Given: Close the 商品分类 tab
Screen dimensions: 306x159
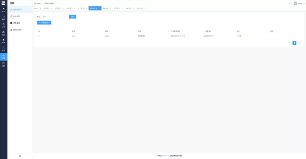Looking at the screenshot, I should 145,8.
